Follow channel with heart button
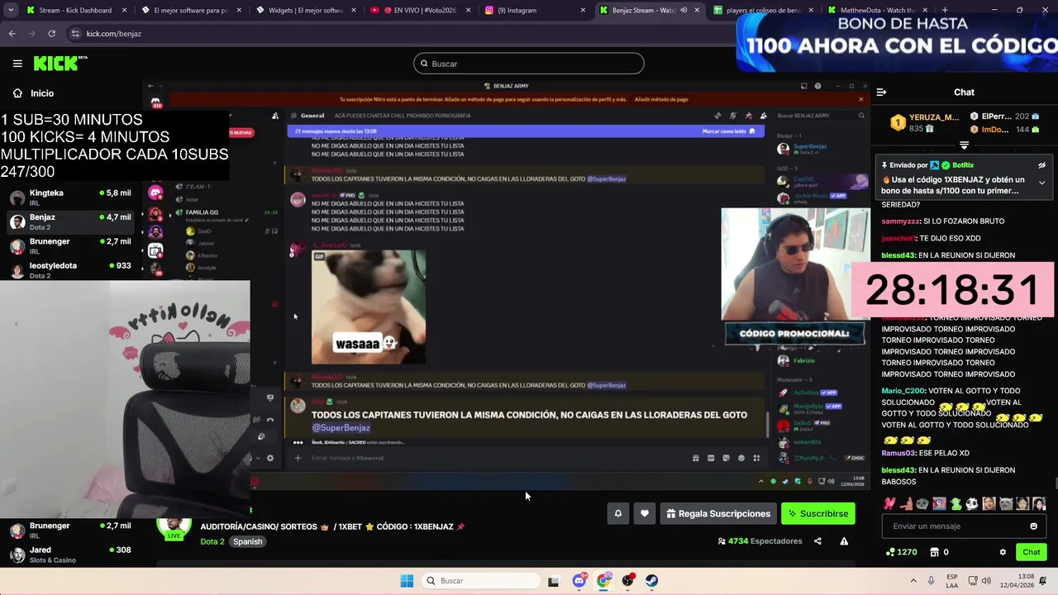Screen dimensions: 1058x595 [x=644, y=513]
